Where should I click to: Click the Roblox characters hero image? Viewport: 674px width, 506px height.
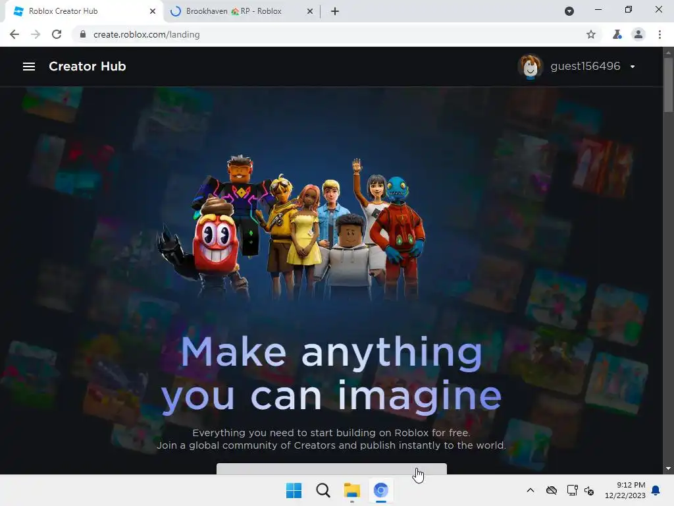[x=291, y=228]
